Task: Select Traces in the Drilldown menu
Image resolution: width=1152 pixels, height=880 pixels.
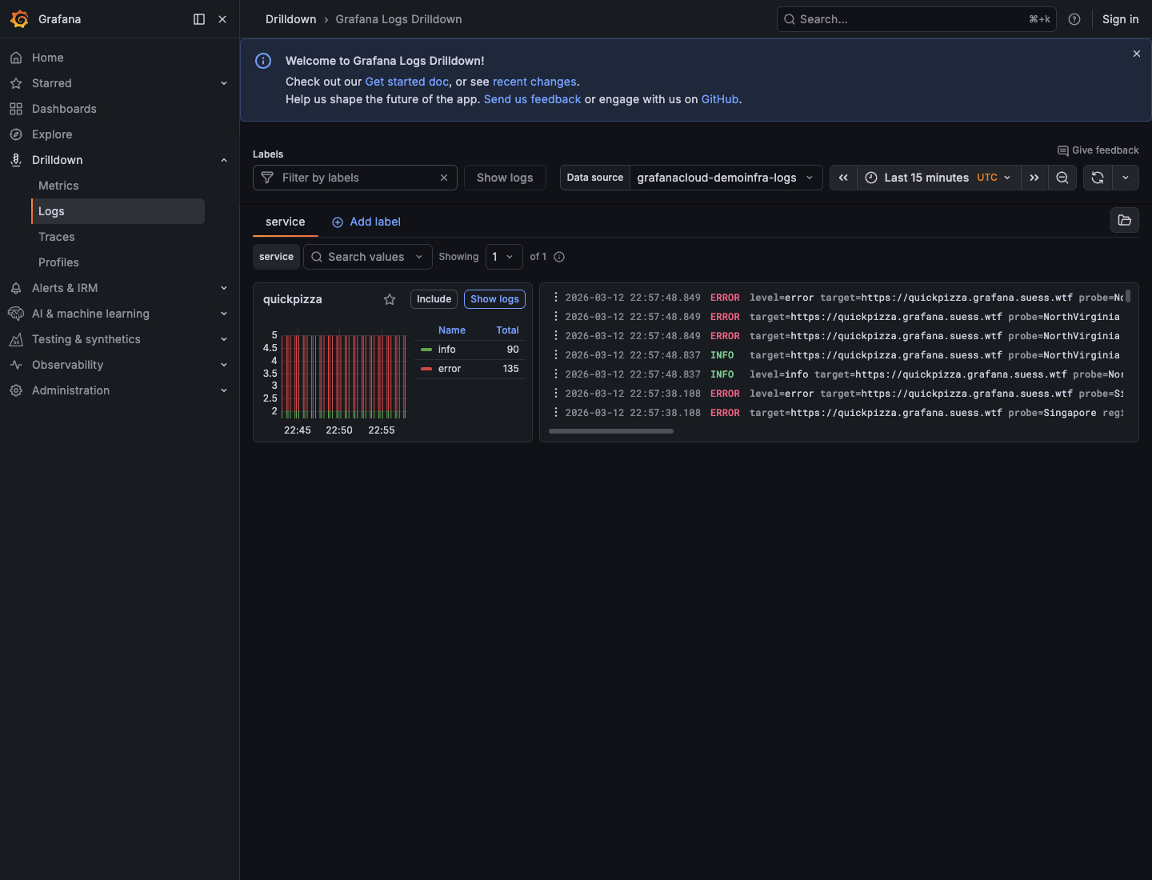Action: (x=56, y=237)
